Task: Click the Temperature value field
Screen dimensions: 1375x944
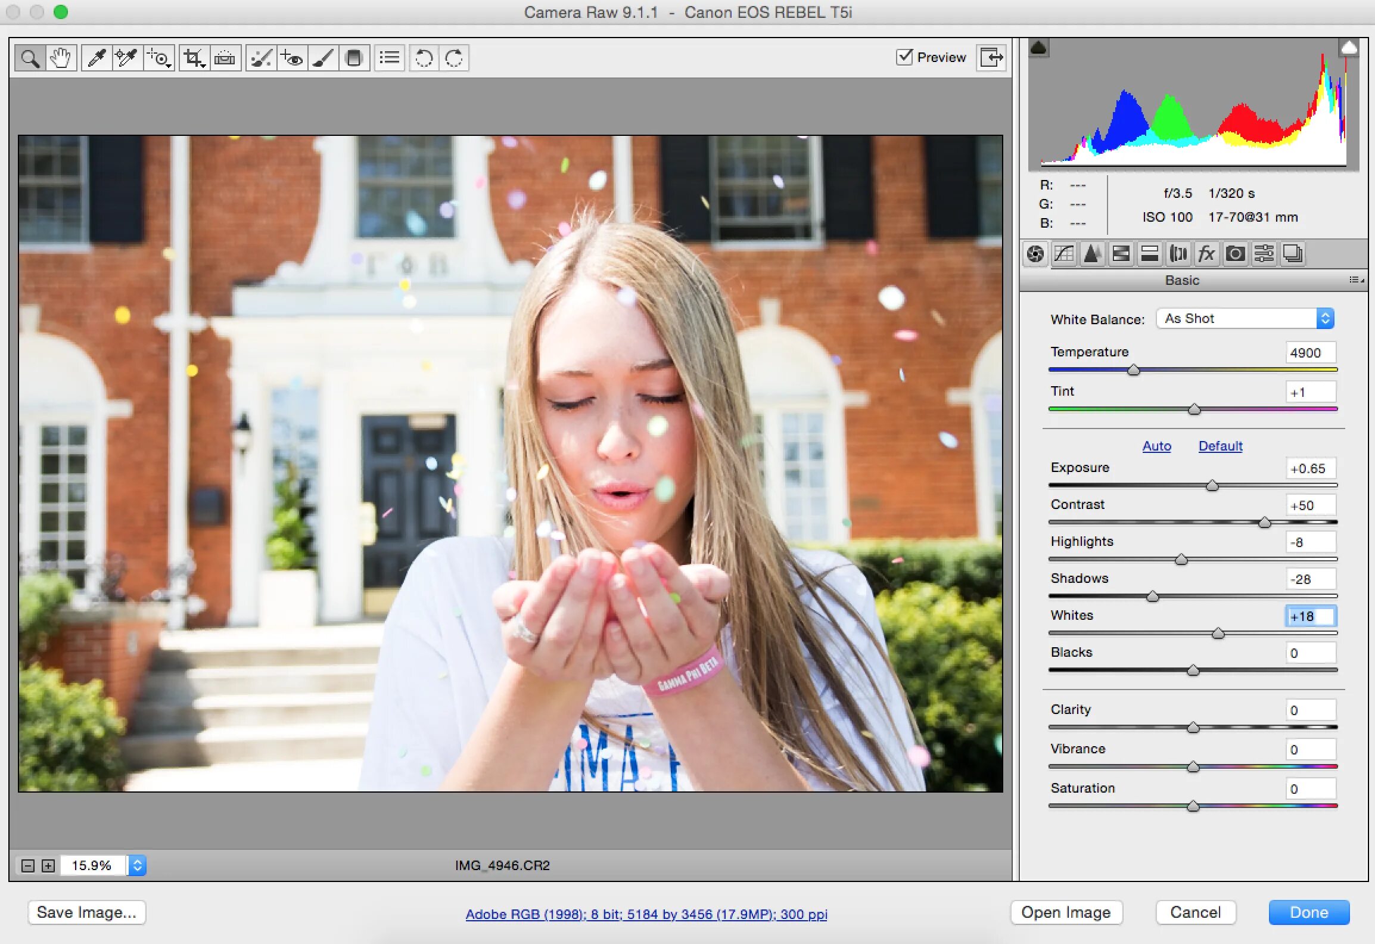Action: coord(1309,353)
